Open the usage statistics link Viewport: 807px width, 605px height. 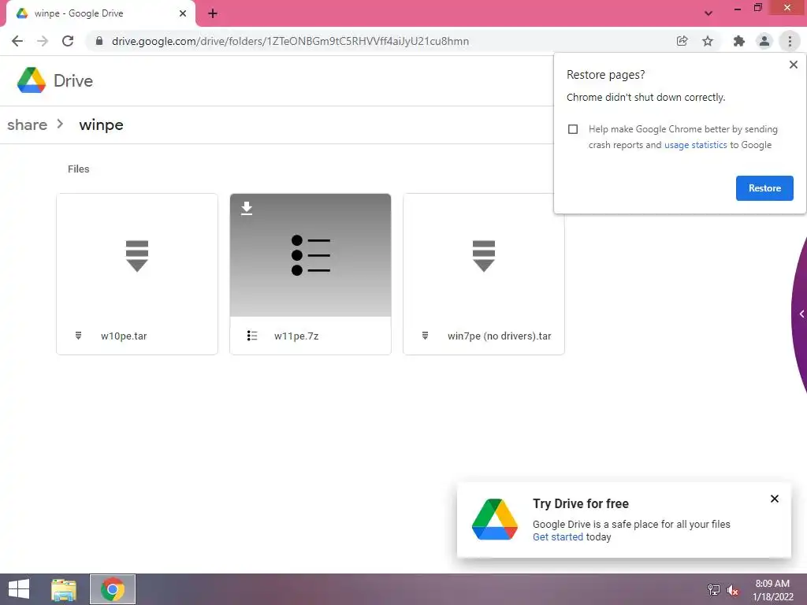point(695,145)
